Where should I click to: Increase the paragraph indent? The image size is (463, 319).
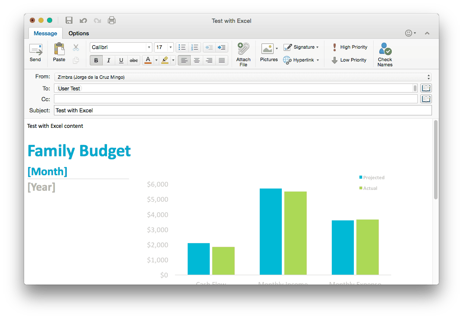pos(221,47)
